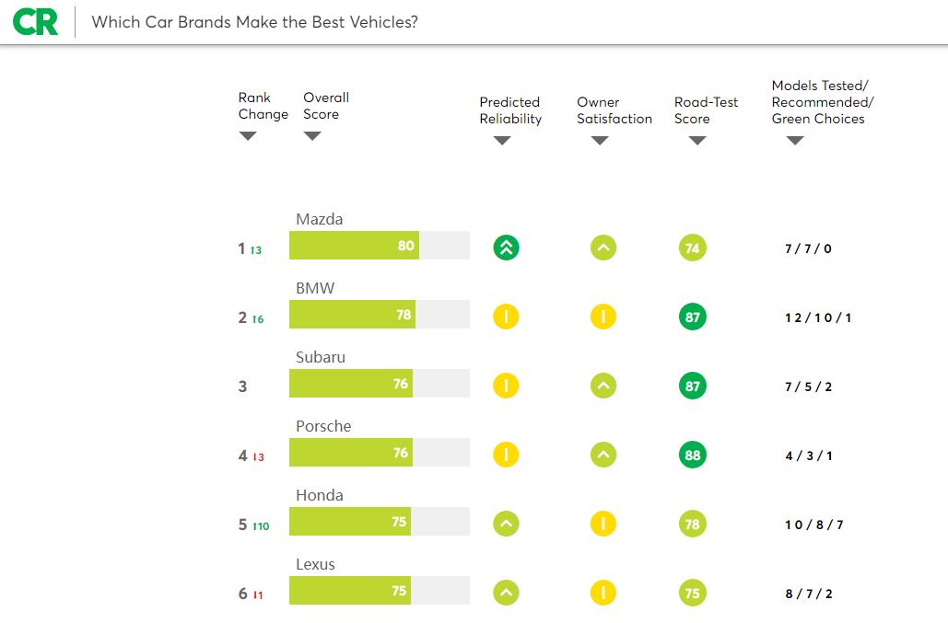
Task: Sort by Owner Satisfaction arrow
Action: pos(600,141)
